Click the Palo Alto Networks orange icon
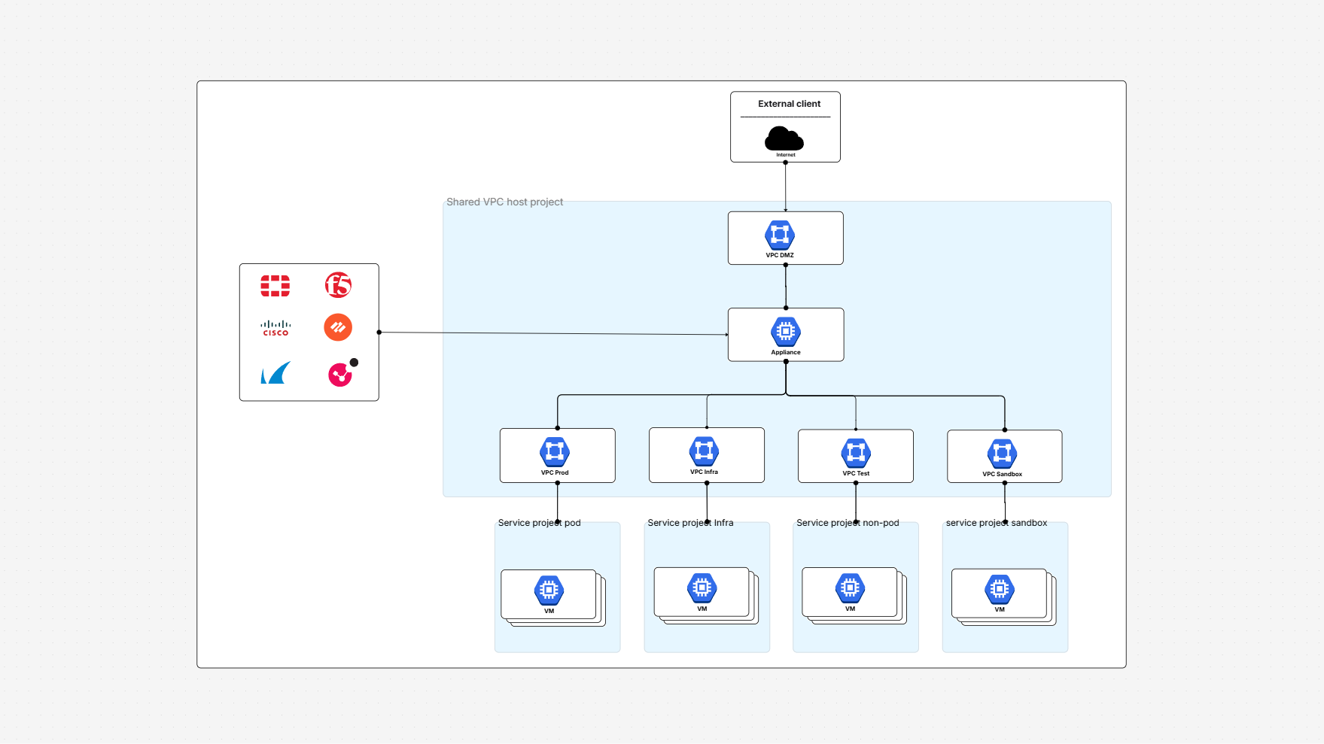Viewport: 1324px width, 744px height. (338, 327)
